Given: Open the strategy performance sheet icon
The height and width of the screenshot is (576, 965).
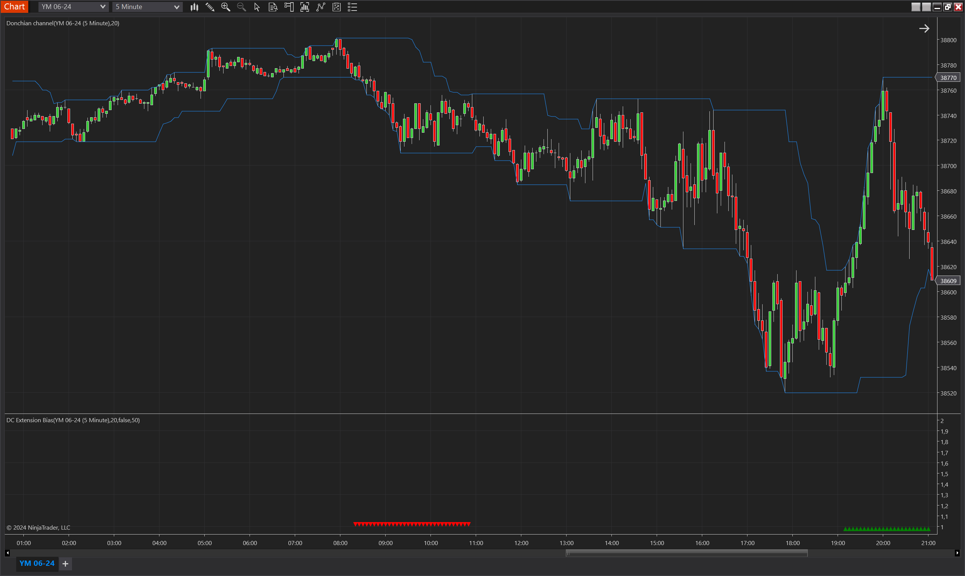Looking at the screenshot, I should (336, 7).
